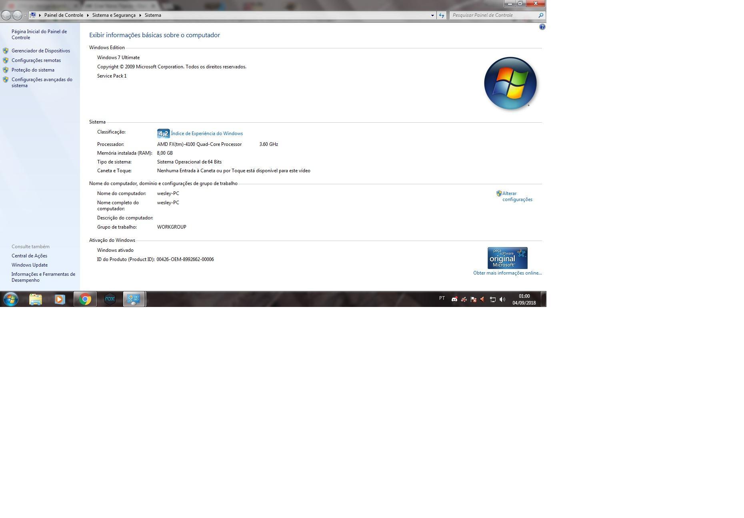Image resolution: width=744 pixels, height=518 pixels.
Task: Open the address bar history dropdown
Action: (432, 15)
